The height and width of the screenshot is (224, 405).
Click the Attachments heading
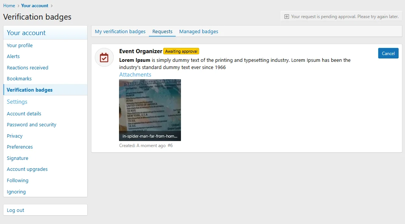coord(135,75)
